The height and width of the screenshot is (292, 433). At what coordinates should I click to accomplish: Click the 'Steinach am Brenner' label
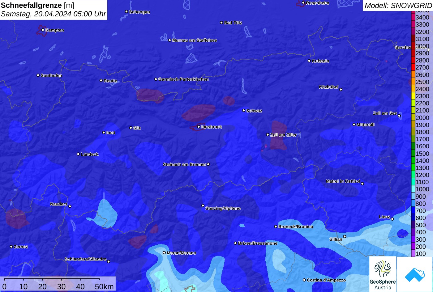point(184,164)
